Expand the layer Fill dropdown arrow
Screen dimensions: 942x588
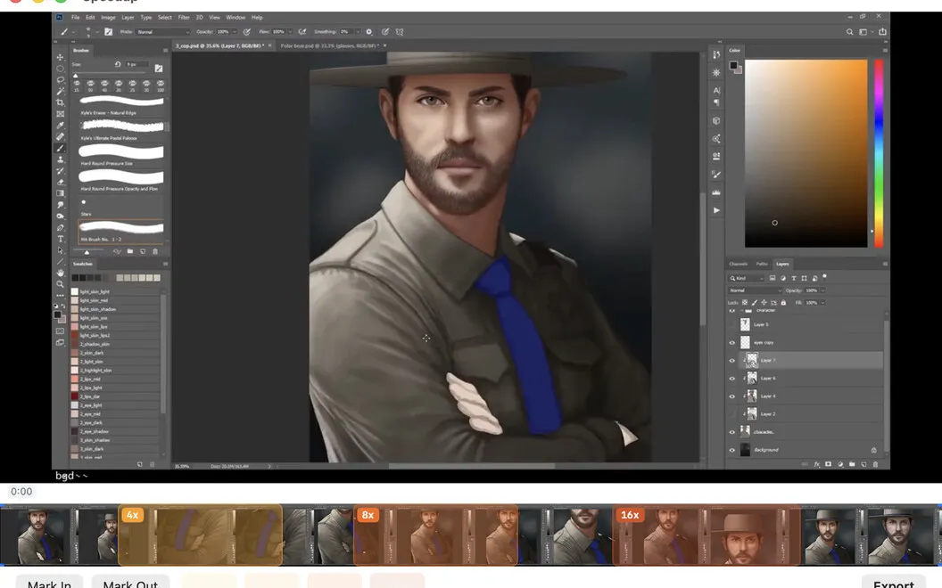click(822, 303)
